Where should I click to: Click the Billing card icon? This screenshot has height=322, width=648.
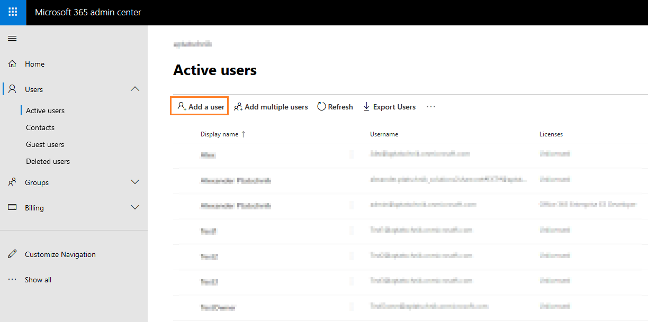tap(12, 208)
